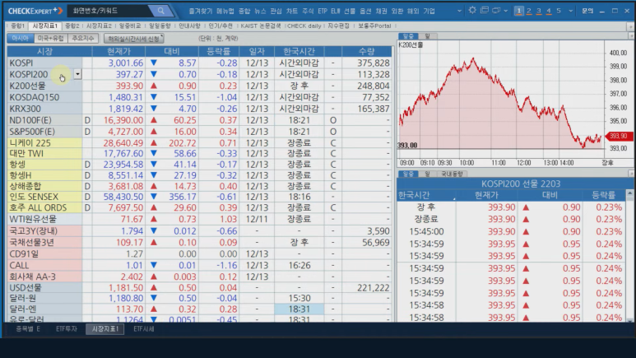This screenshot has width=636, height=358.
Task: Open the 주식 menu
Action: click(308, 11)
